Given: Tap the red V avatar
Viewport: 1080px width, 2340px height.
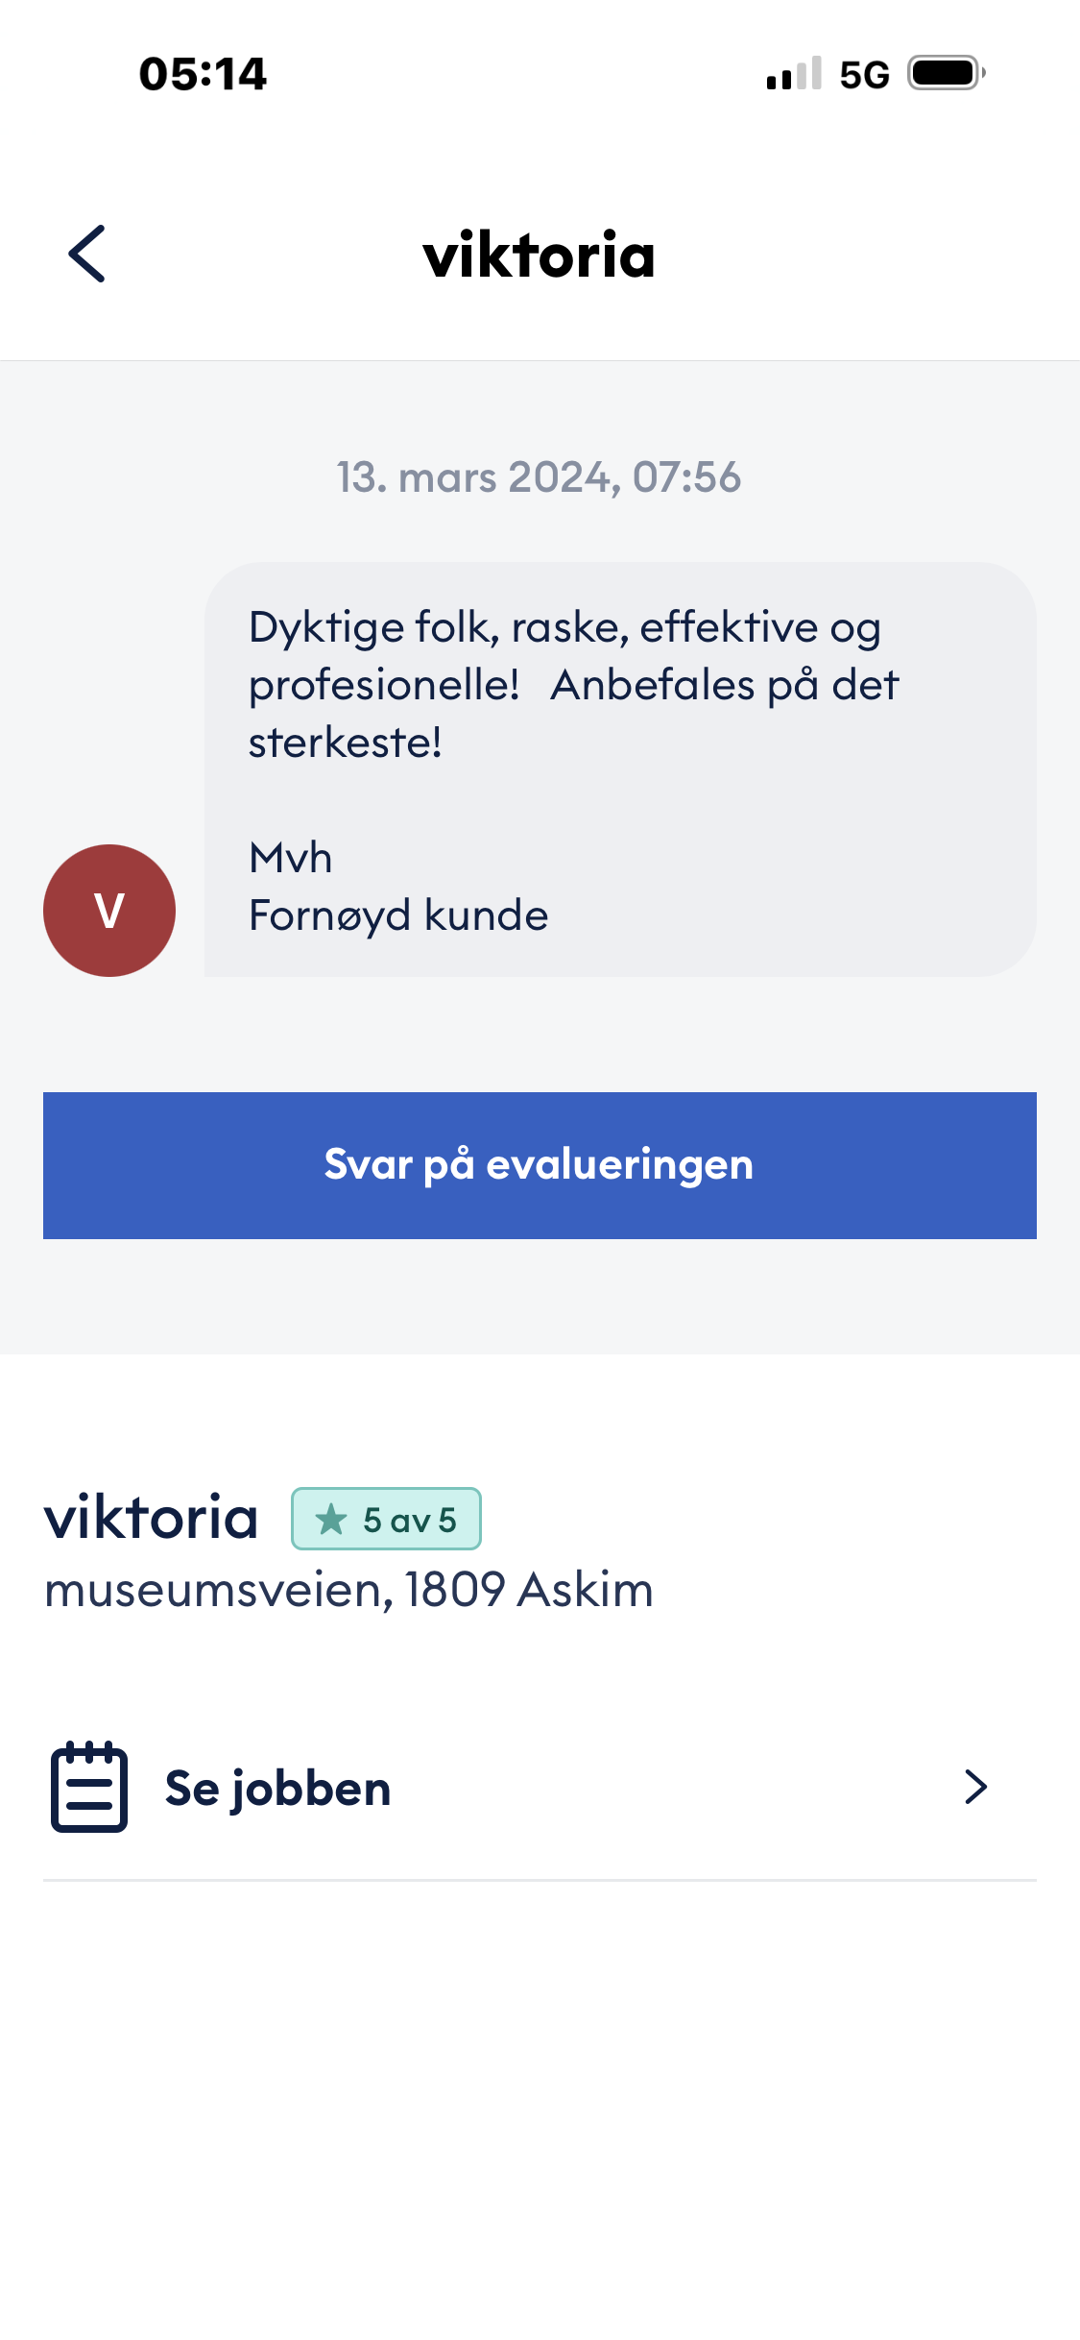Looking at the screenshot, I should tap(109, 911).
